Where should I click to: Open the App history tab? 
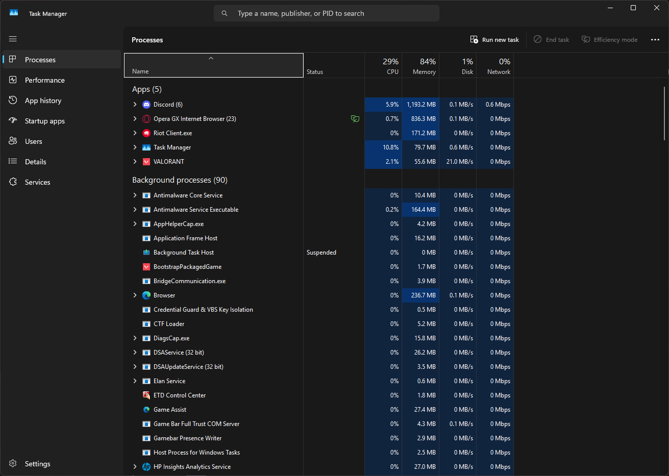point(62,101)
